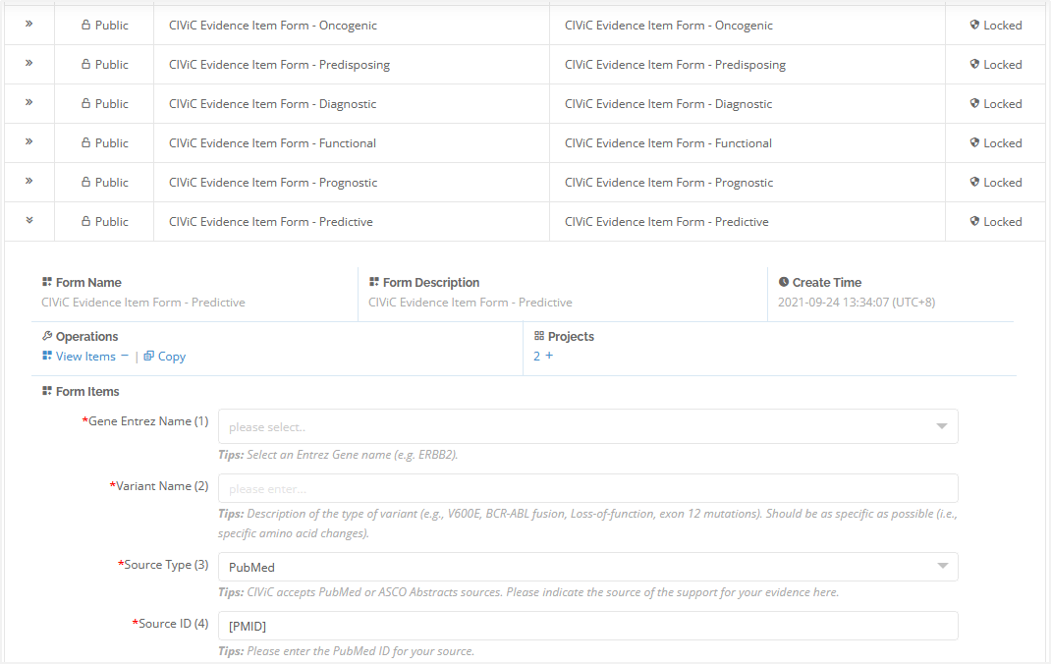Click the Public lock icon for Predisposing

(85, 65)
